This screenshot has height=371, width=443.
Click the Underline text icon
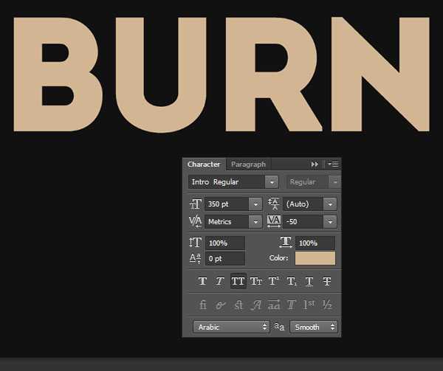309,281
